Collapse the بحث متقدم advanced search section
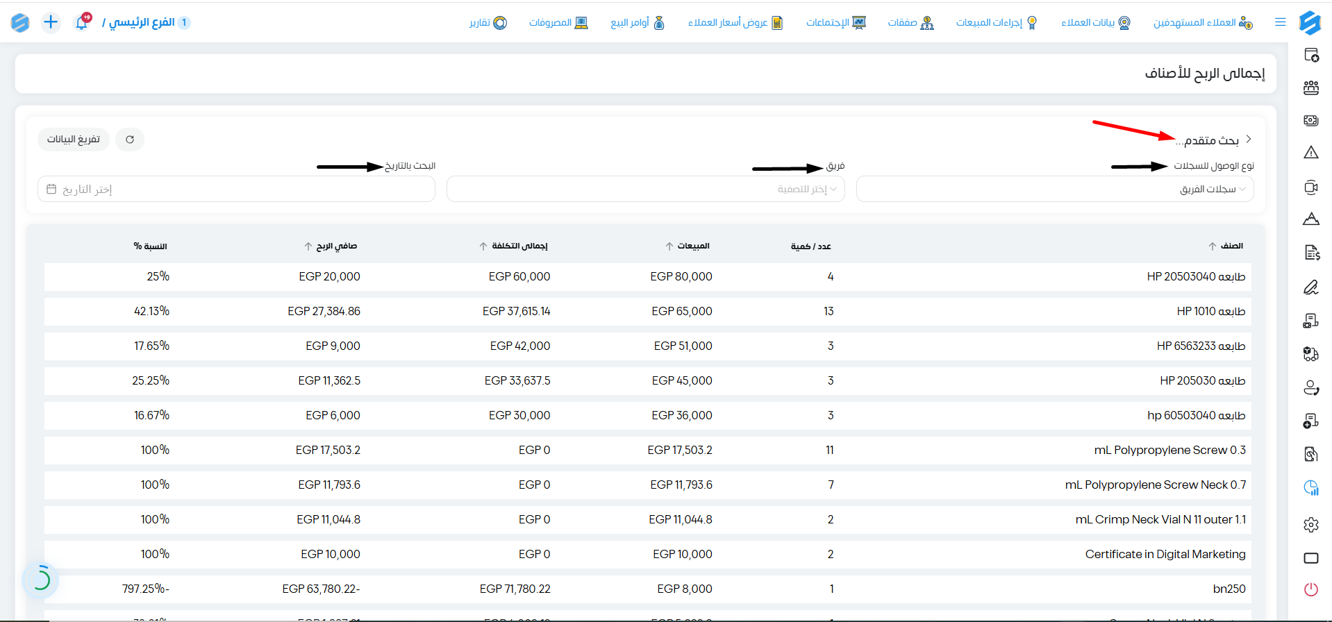 pos(1214,140)
